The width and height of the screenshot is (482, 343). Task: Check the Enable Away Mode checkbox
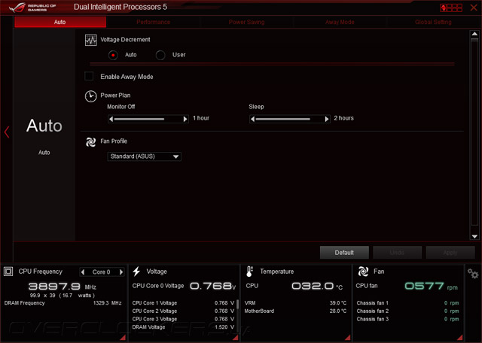coord(89,76)
